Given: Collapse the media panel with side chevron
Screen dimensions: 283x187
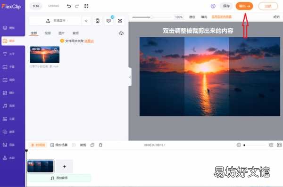Looking at the screenshot, I should [130, 77].
